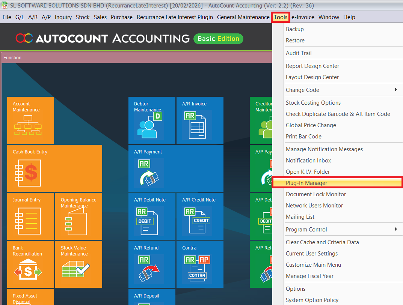Open the A/R Refund tile
Screen dimensions: 403x305
[152, 264]
